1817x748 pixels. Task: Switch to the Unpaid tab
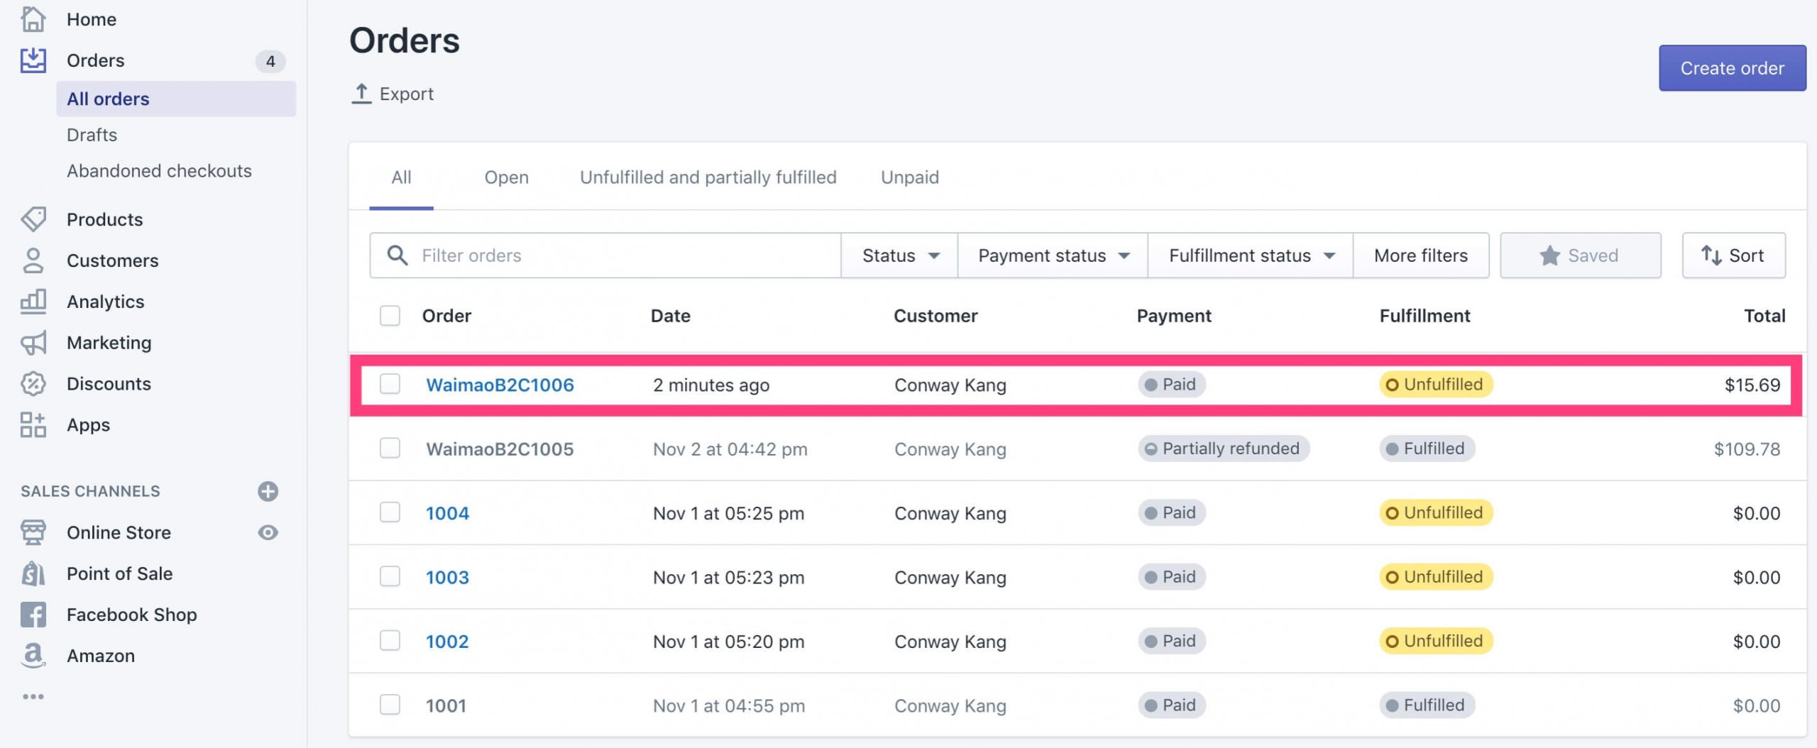[x=909, y=177]
